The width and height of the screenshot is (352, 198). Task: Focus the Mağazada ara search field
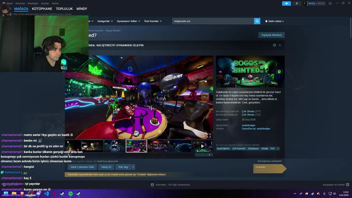coord(213,21)
